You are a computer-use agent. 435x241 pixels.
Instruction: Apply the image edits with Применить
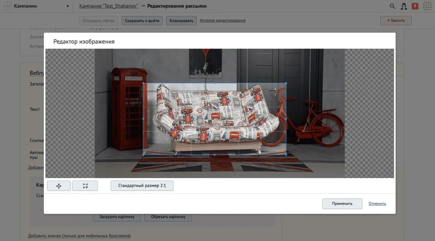coord(342,204)
